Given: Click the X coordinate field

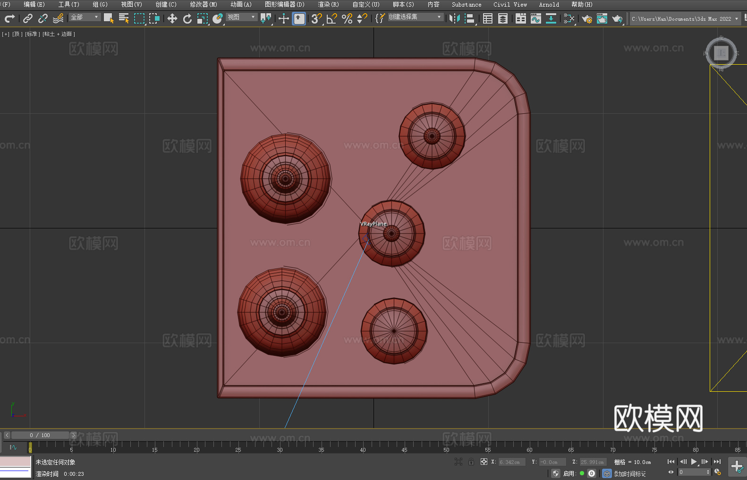Looking at the screenshot, I should click(x=512, y=462).
